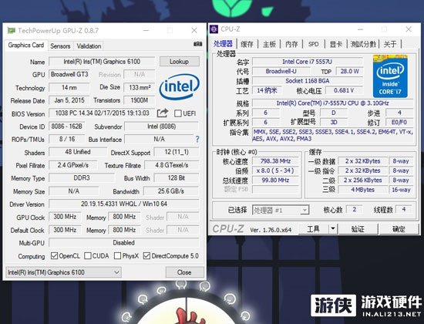Open the GPU selector dropdown in GPU-Z
This screenshot has height=324, width=424.
(x=63, y=272)
